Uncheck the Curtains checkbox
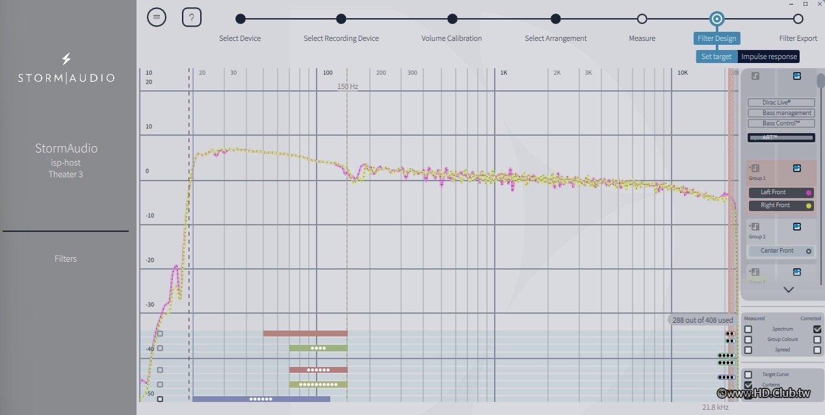The height and width of the screenshot is (415, 825). click(748, 384)
